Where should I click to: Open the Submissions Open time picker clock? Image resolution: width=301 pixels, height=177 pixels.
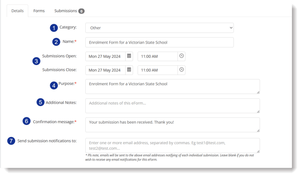[x=181, y=56]
